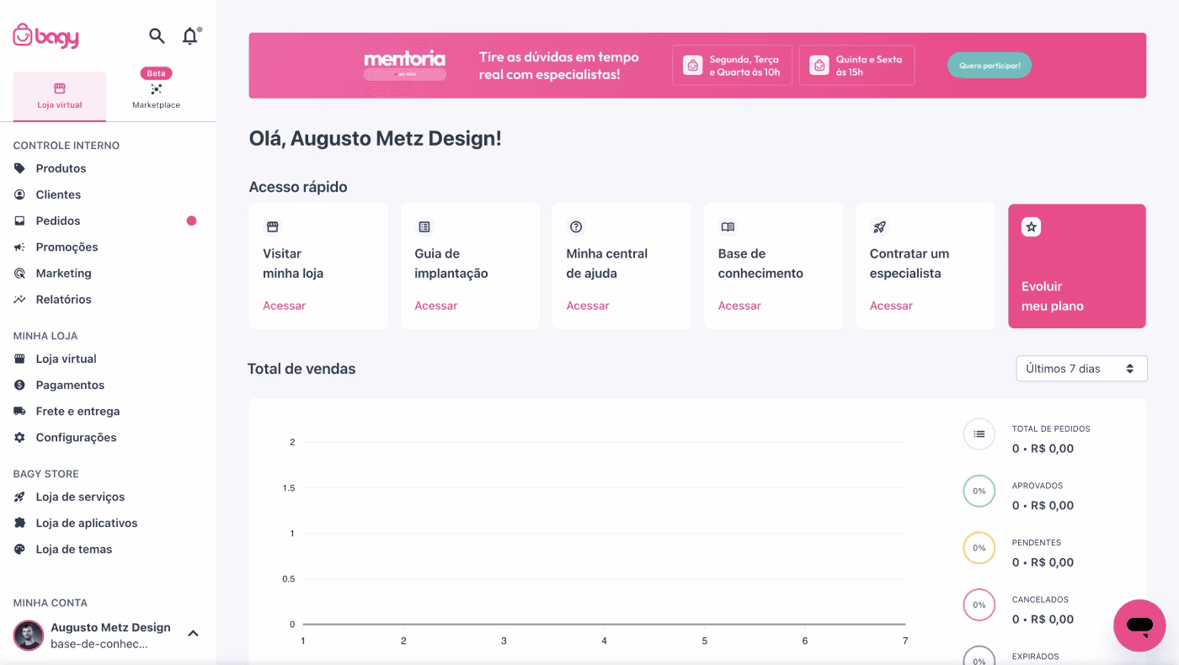Click the palette icon beside Loja de temas
The width and height of the screenshot is (1179, 665).
[19, 549]
